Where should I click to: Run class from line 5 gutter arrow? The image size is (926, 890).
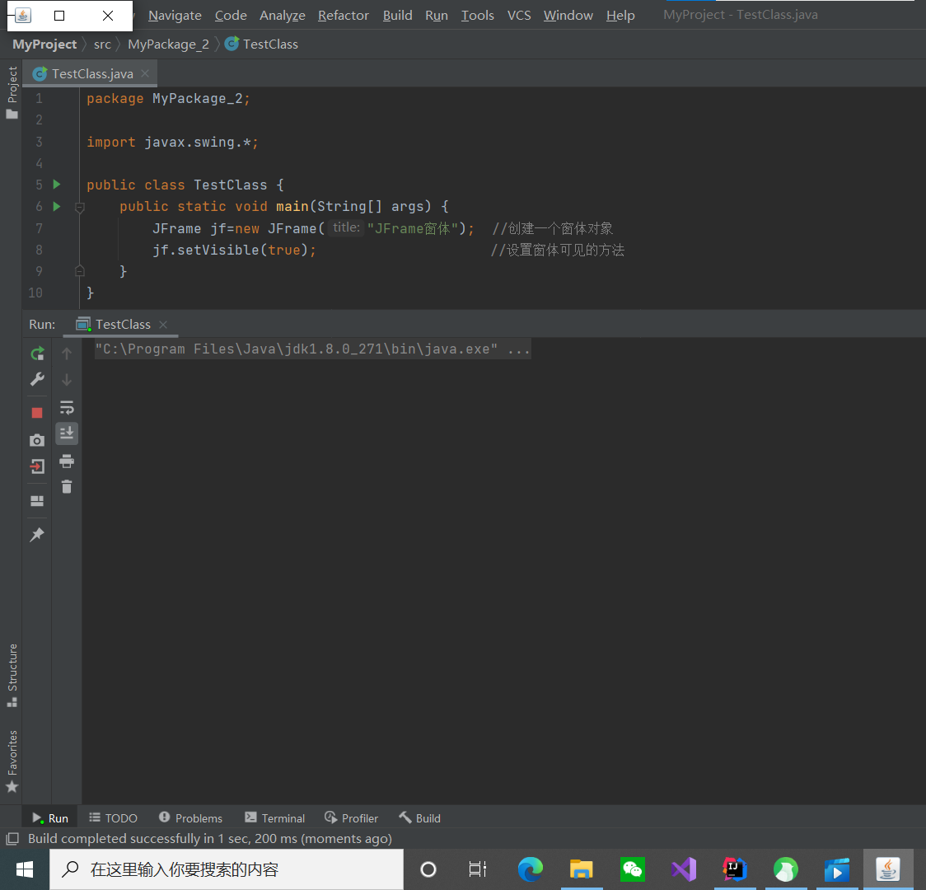(57, 185)
